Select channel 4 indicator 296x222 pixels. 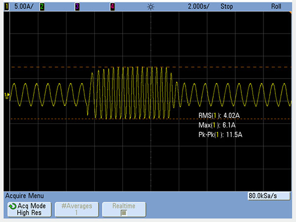112,7
